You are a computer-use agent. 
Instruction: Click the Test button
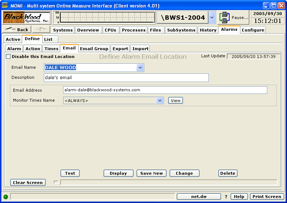coord(70,173)
